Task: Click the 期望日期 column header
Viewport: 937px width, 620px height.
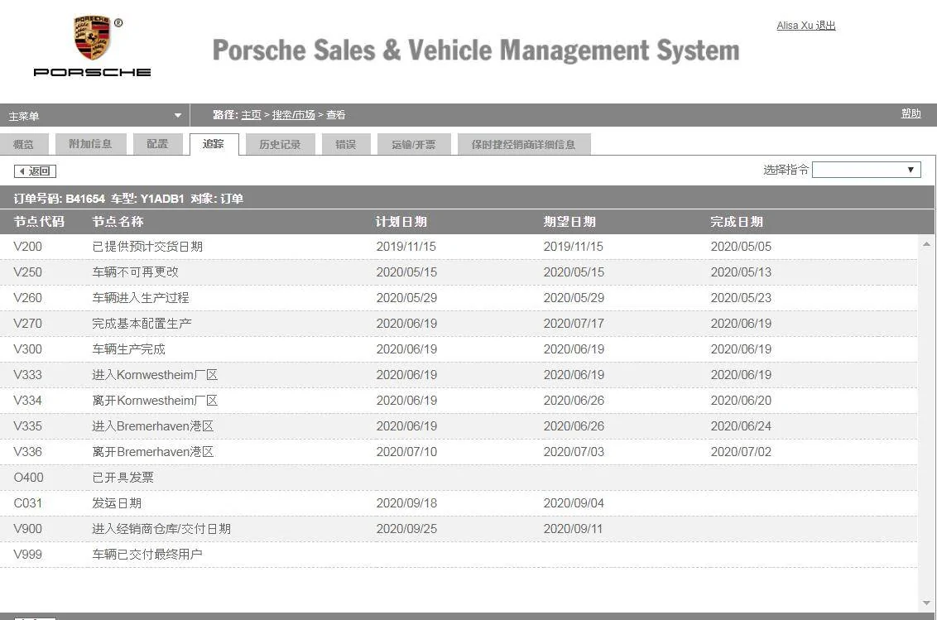Action: pyautogui.click(x=569, y=222)
